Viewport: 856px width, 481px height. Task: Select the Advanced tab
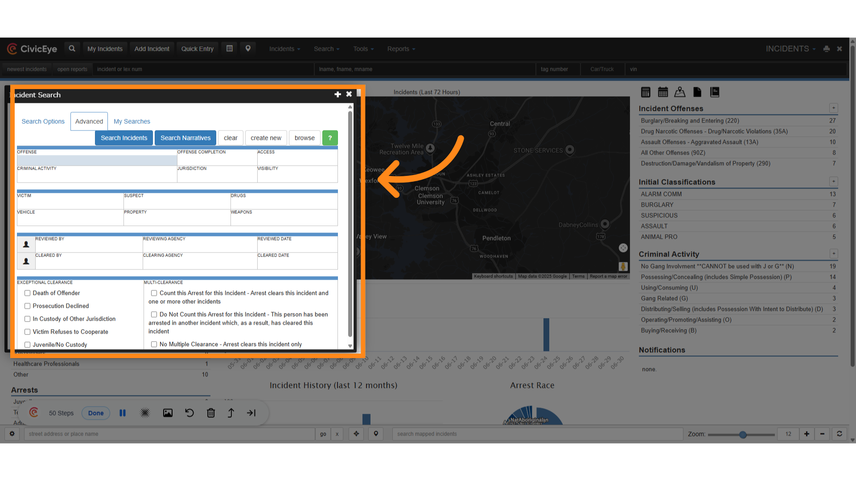click(x=89, y=122)
